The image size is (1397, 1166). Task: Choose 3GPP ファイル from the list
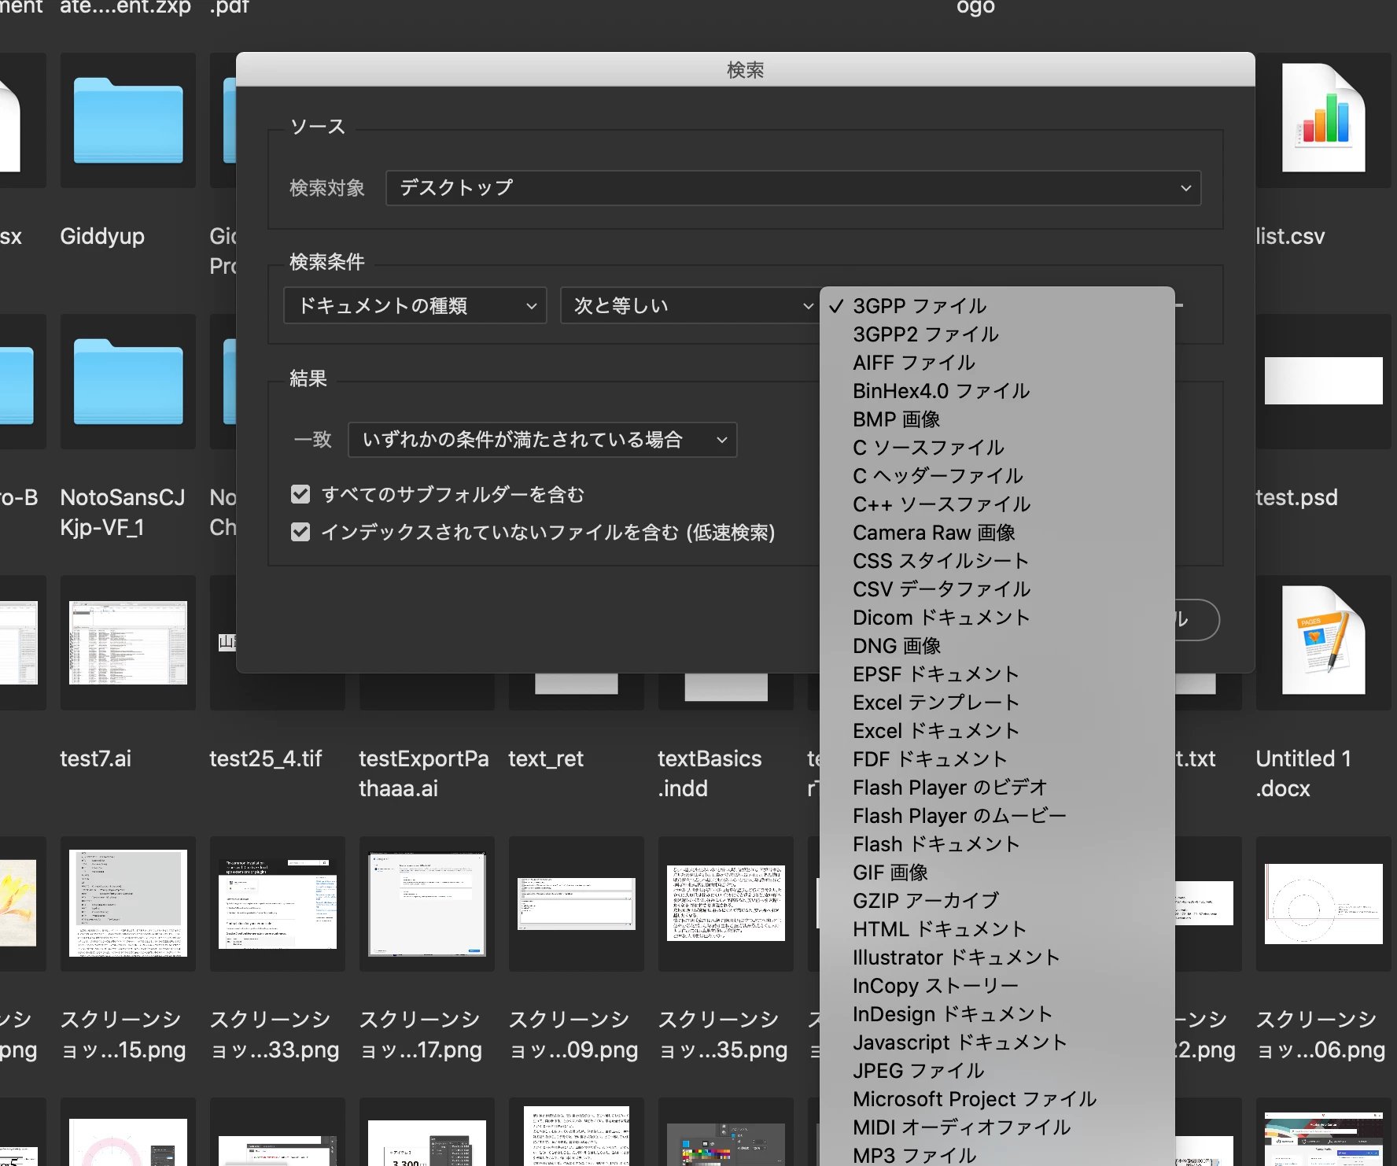click(997, 305)
